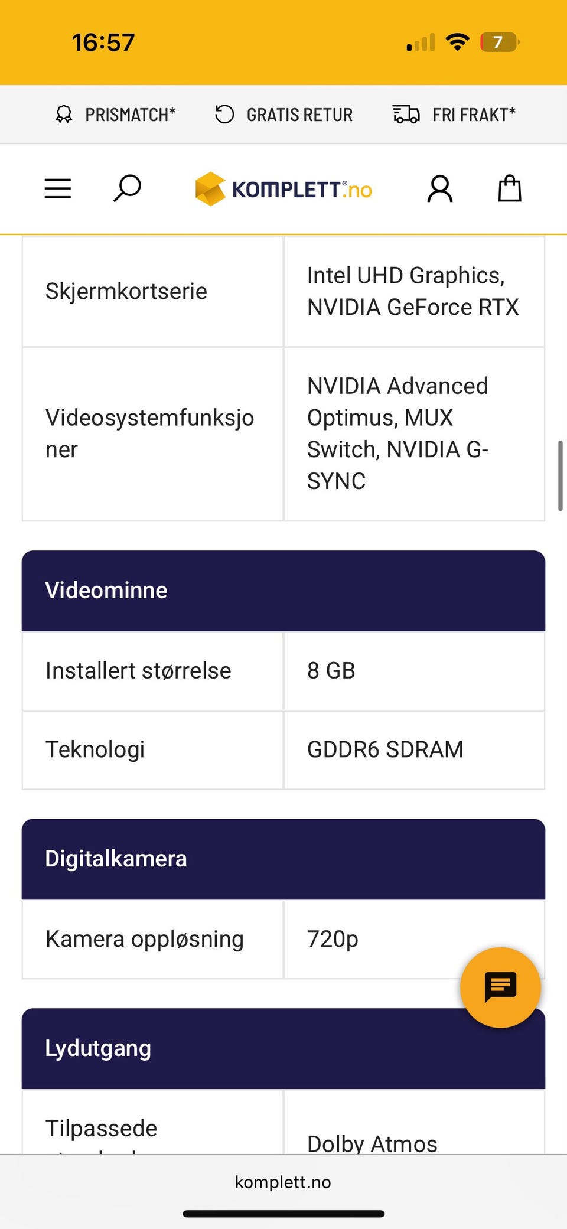Viewport: 567px width, 1229px height.
Task: Open the live chat bubble
Action: (x=500, y=987)
